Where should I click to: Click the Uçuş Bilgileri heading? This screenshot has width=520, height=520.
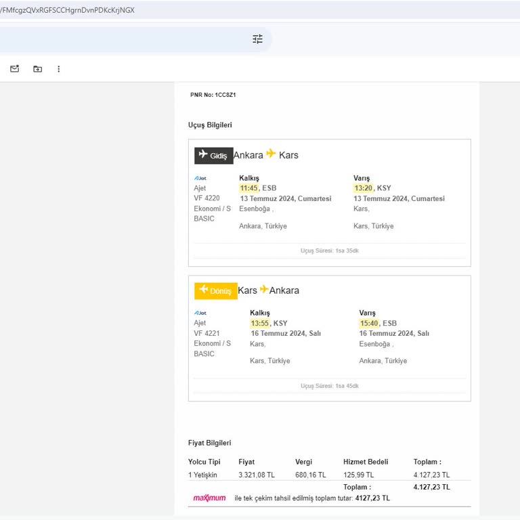[x=210, y=125]
